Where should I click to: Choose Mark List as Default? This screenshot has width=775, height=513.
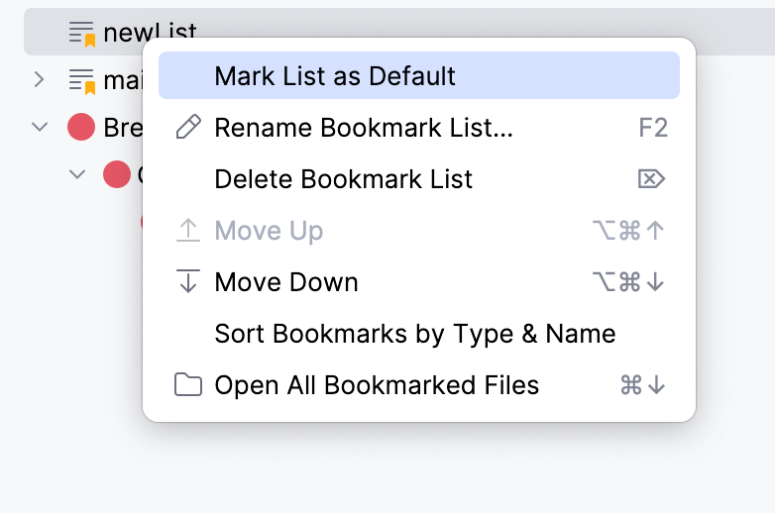click(335, 76)
